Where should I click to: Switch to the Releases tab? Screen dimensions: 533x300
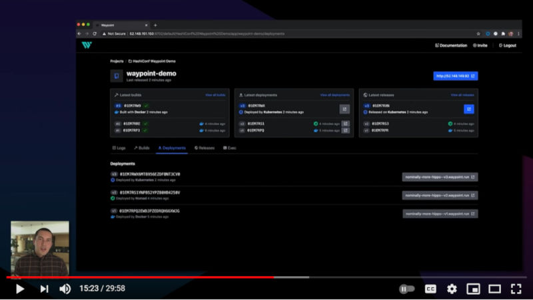click(x=205, y=148)
